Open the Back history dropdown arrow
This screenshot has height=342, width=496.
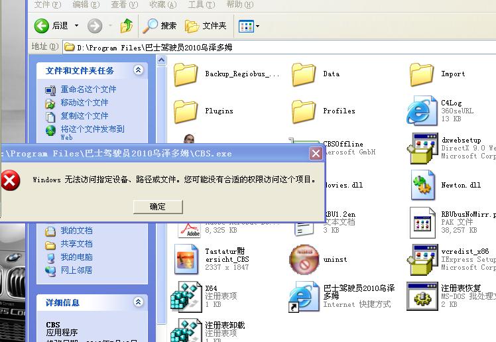tap(76, 26)
